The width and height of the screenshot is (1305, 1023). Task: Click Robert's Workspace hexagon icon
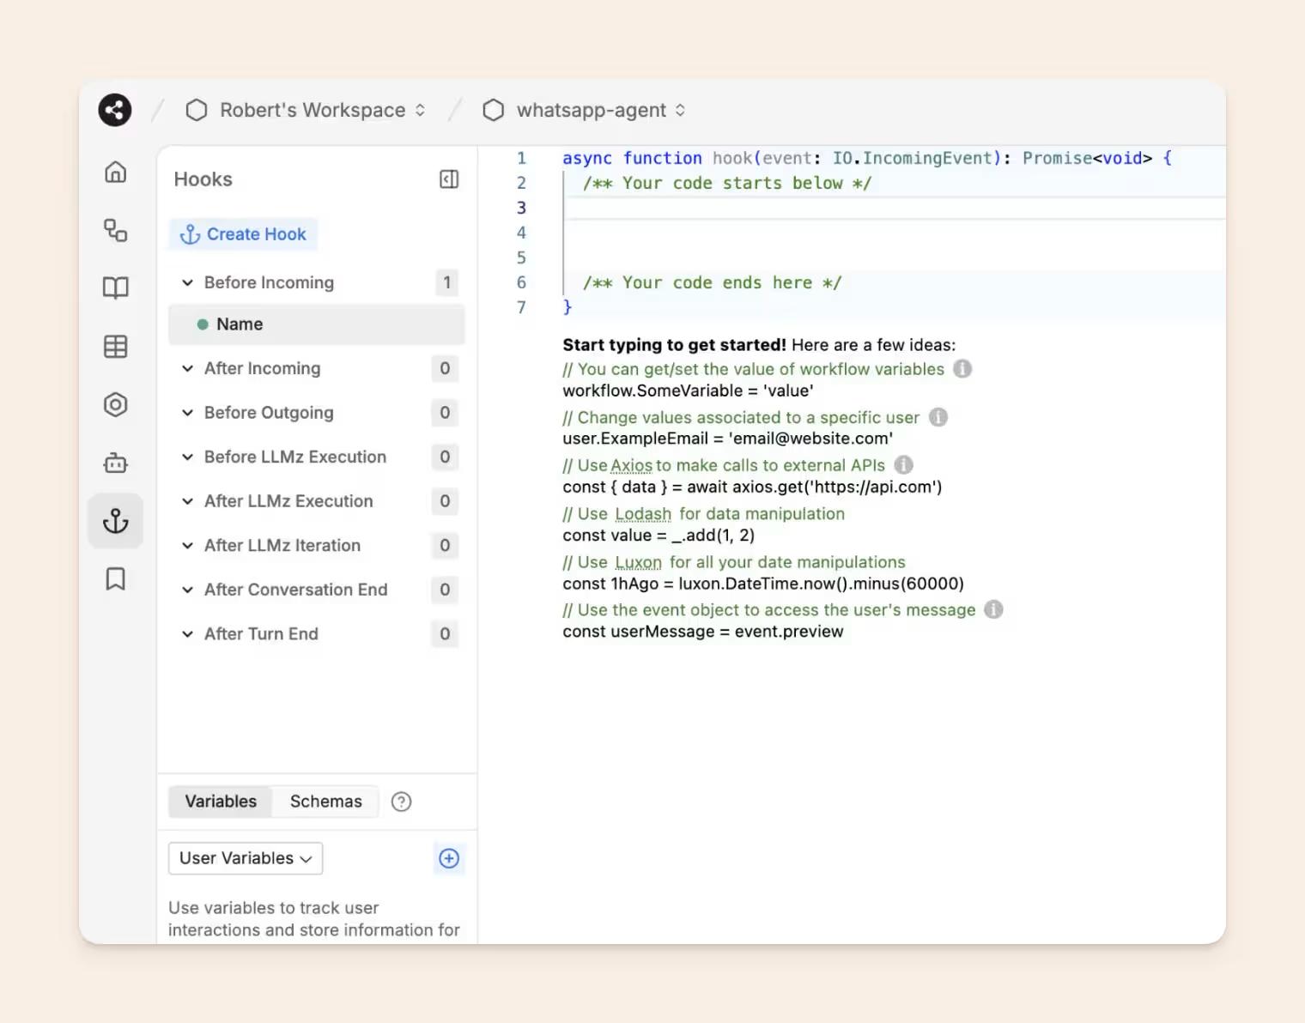197,110
